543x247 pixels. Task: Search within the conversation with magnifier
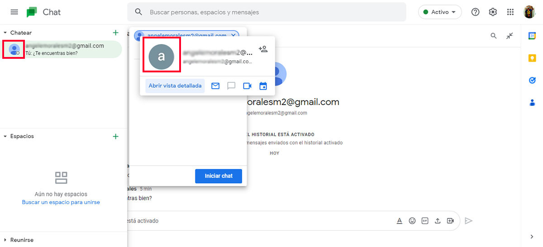coord(494,36)
